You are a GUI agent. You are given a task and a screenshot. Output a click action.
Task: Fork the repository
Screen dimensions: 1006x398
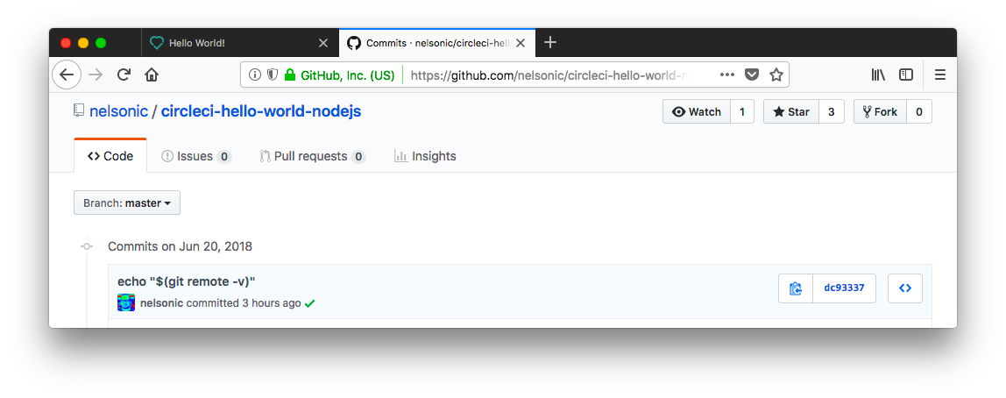pos(880,111)
